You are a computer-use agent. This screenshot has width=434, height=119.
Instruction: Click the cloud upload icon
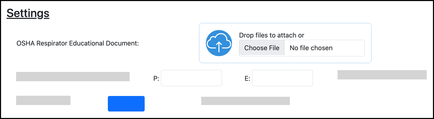[219, 43]
